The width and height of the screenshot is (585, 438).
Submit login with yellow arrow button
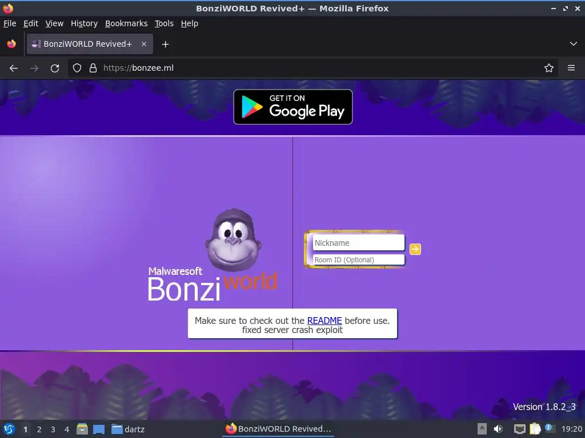point(415,249)
